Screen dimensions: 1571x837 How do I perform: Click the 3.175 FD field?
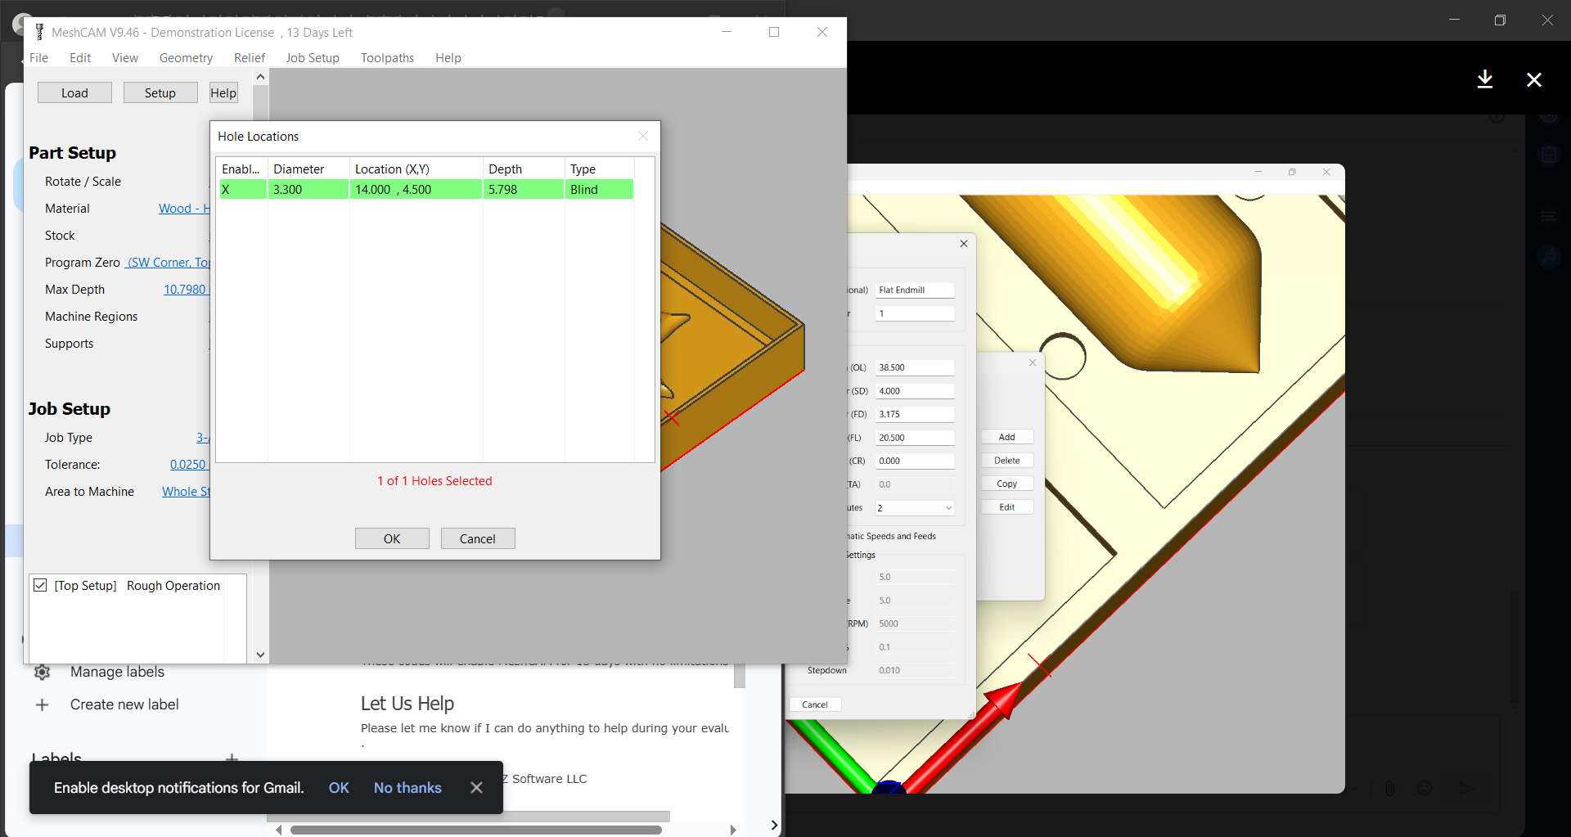point(915,414)
